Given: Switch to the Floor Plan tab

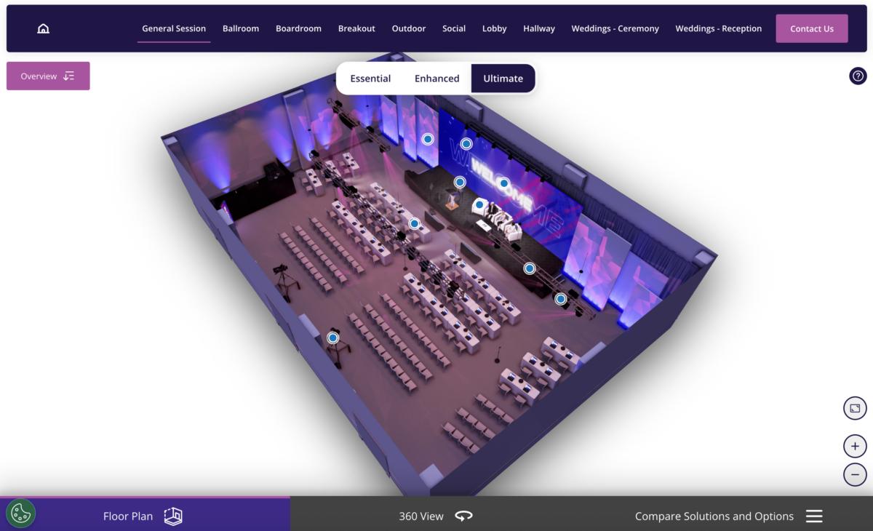Looking at the screenshot, I should click(x=143, y=516).
